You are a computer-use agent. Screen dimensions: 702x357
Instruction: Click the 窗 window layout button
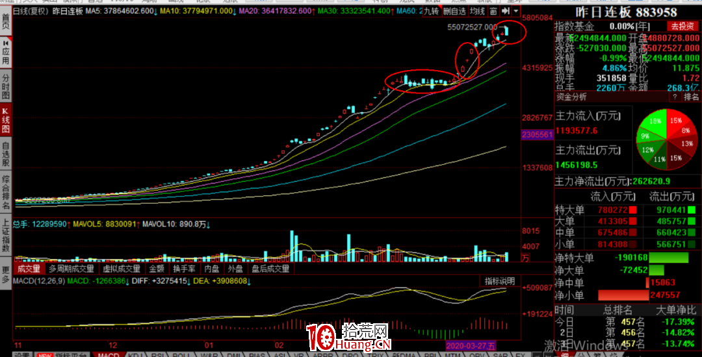coord(493,11)
